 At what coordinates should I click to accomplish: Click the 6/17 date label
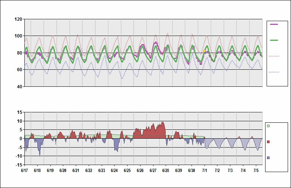pyautogui.click(x=24, y=171)
